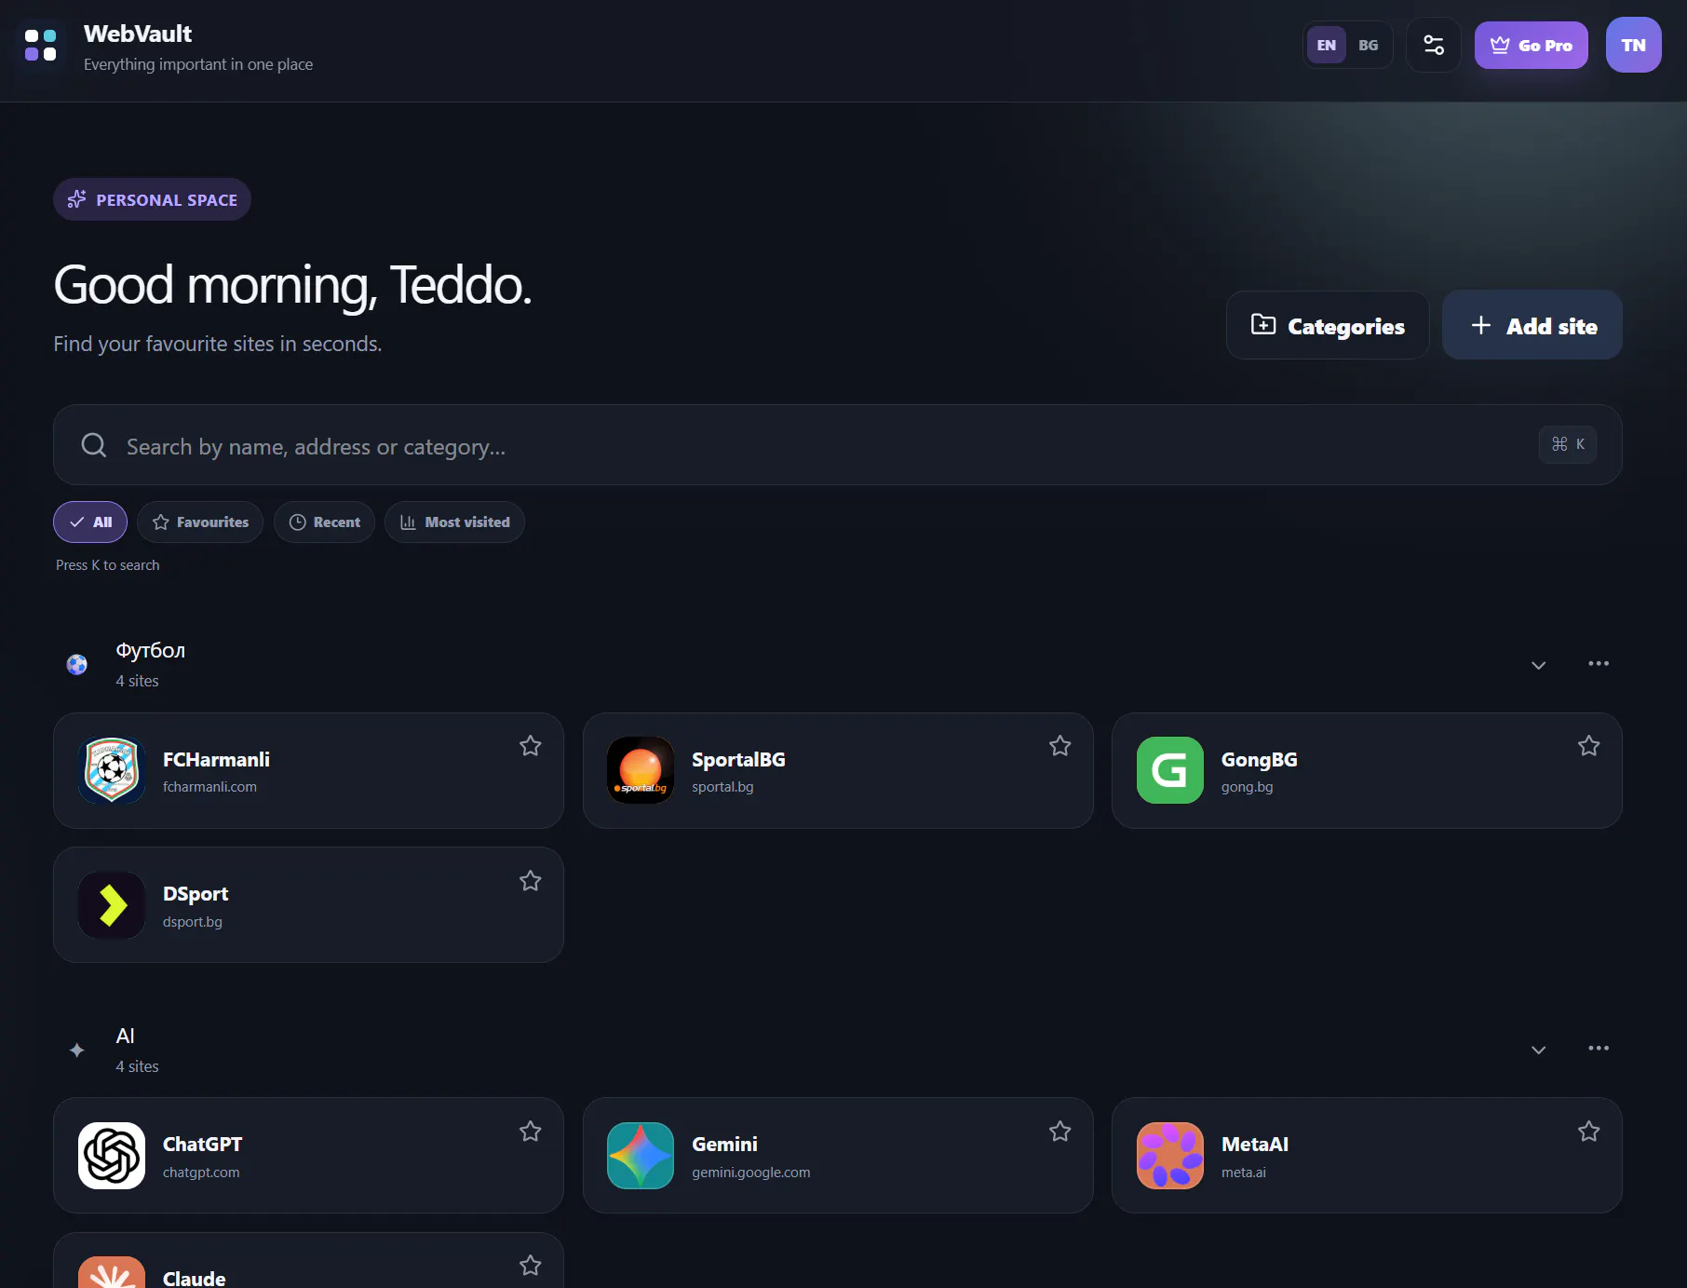This screenshot has width=1687, height=1288.
Task: Open the DSport chevron logo
Action: click(112, 904)
